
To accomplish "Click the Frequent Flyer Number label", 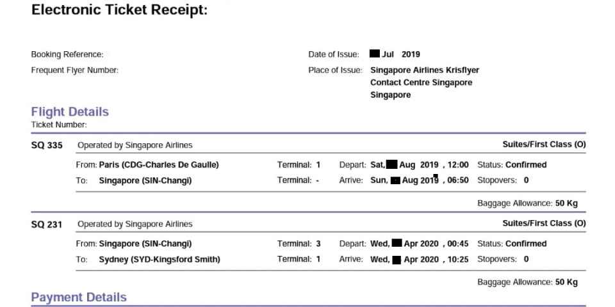I will click(x=75, y=70).
